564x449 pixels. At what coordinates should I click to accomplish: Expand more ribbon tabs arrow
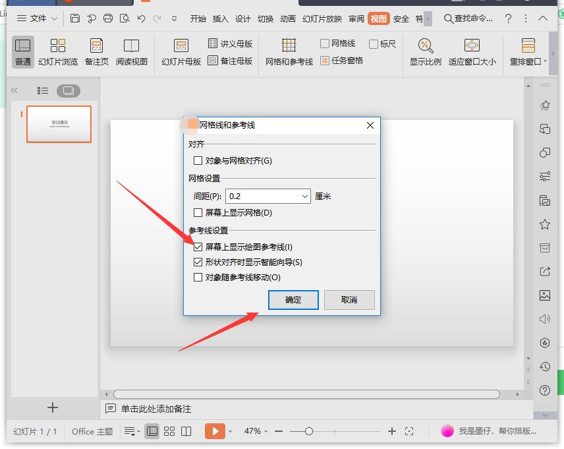click(x=428, y=18)
